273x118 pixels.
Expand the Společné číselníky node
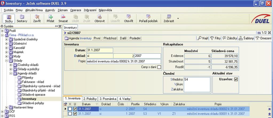point(6,40)
